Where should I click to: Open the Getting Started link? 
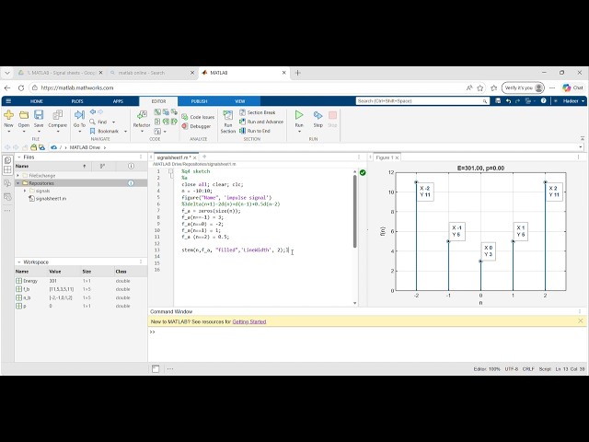point(249,321)
